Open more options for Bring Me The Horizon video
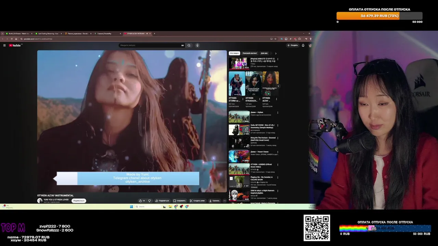Viewport: 438px width, 246px height. pos(278,138)
